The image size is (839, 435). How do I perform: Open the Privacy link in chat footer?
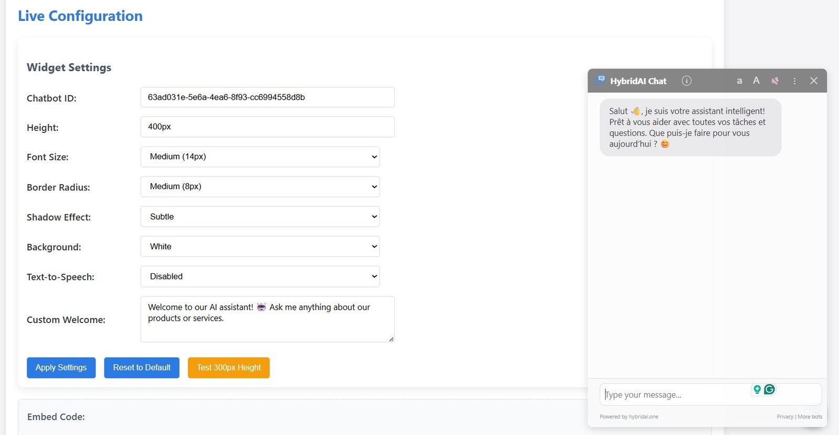pos(784,417)
